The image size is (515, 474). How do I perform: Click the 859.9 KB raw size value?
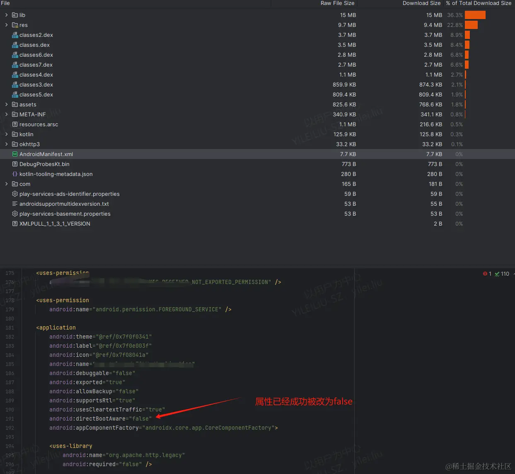344,84
